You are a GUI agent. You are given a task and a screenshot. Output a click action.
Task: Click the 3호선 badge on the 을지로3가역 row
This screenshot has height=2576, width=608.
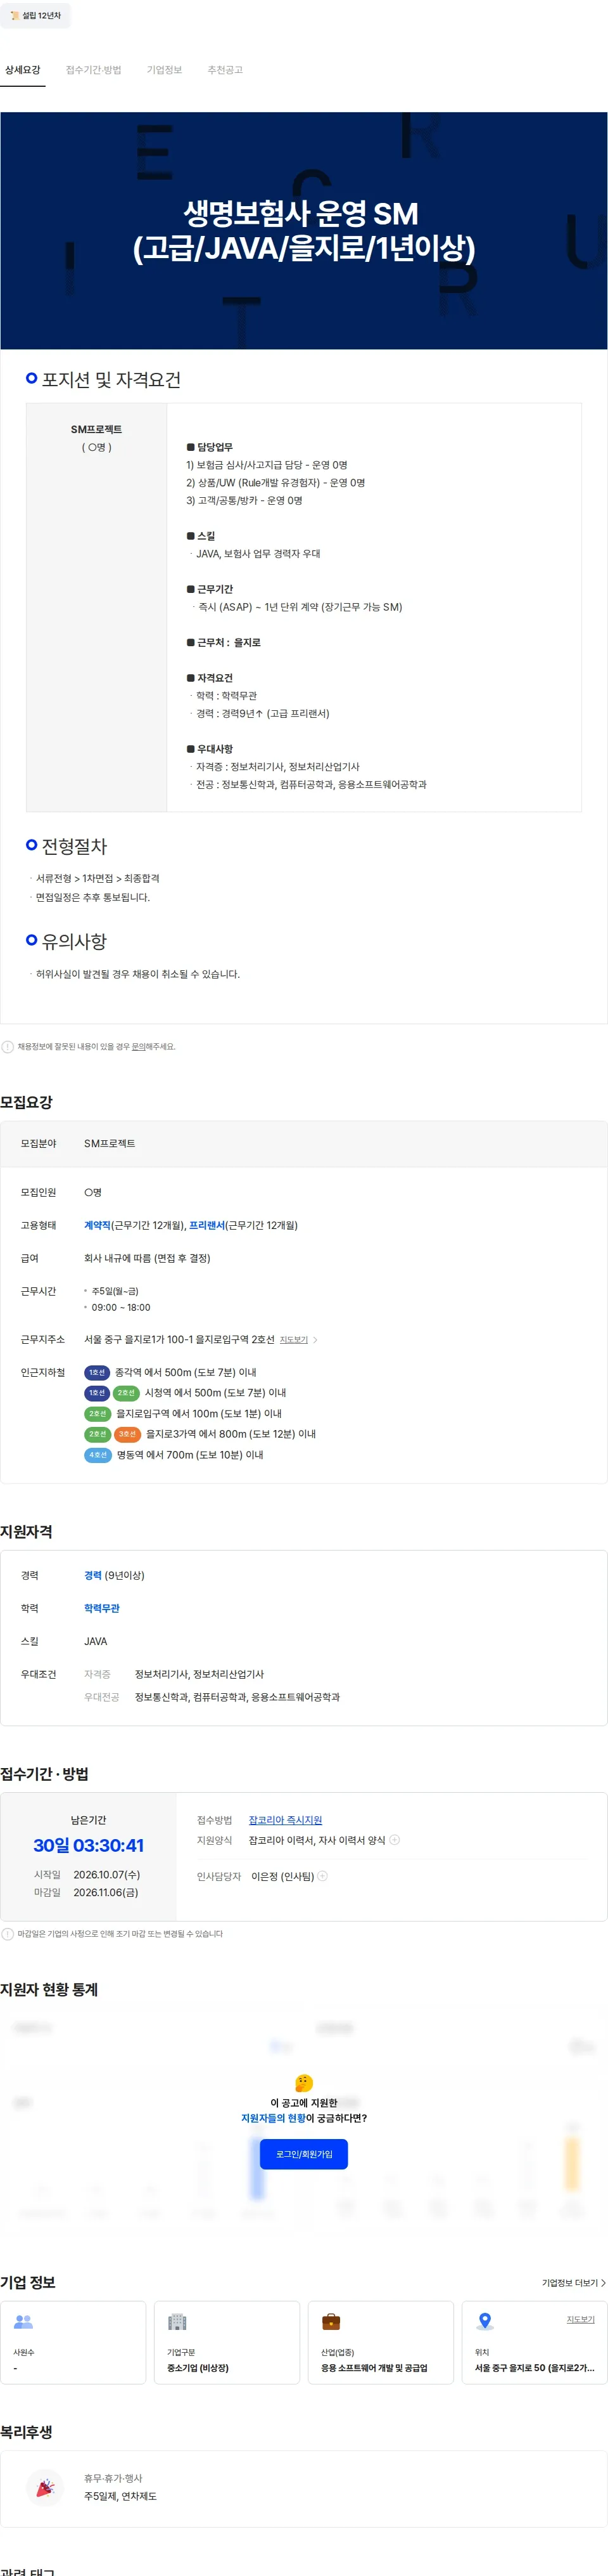click(x=127, y=1434)
